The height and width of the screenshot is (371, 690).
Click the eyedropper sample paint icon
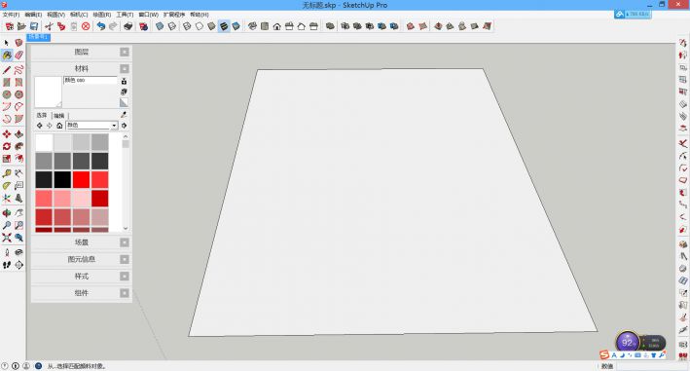point(124,115)
